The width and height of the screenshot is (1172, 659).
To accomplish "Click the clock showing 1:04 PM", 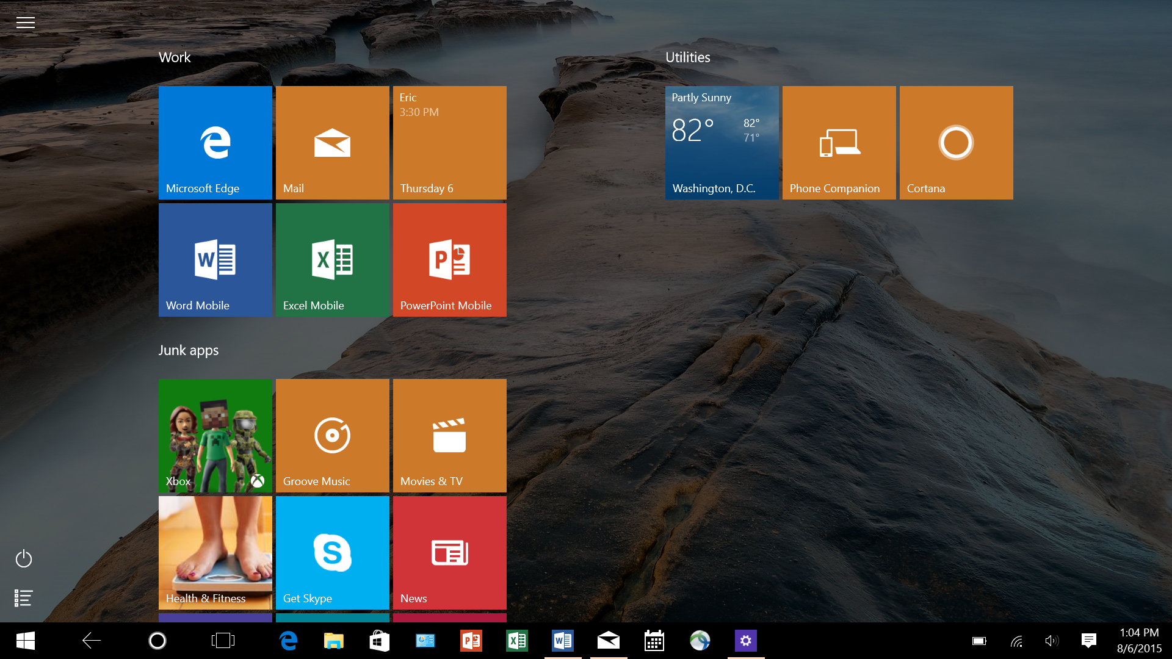I will (1139, 633).
